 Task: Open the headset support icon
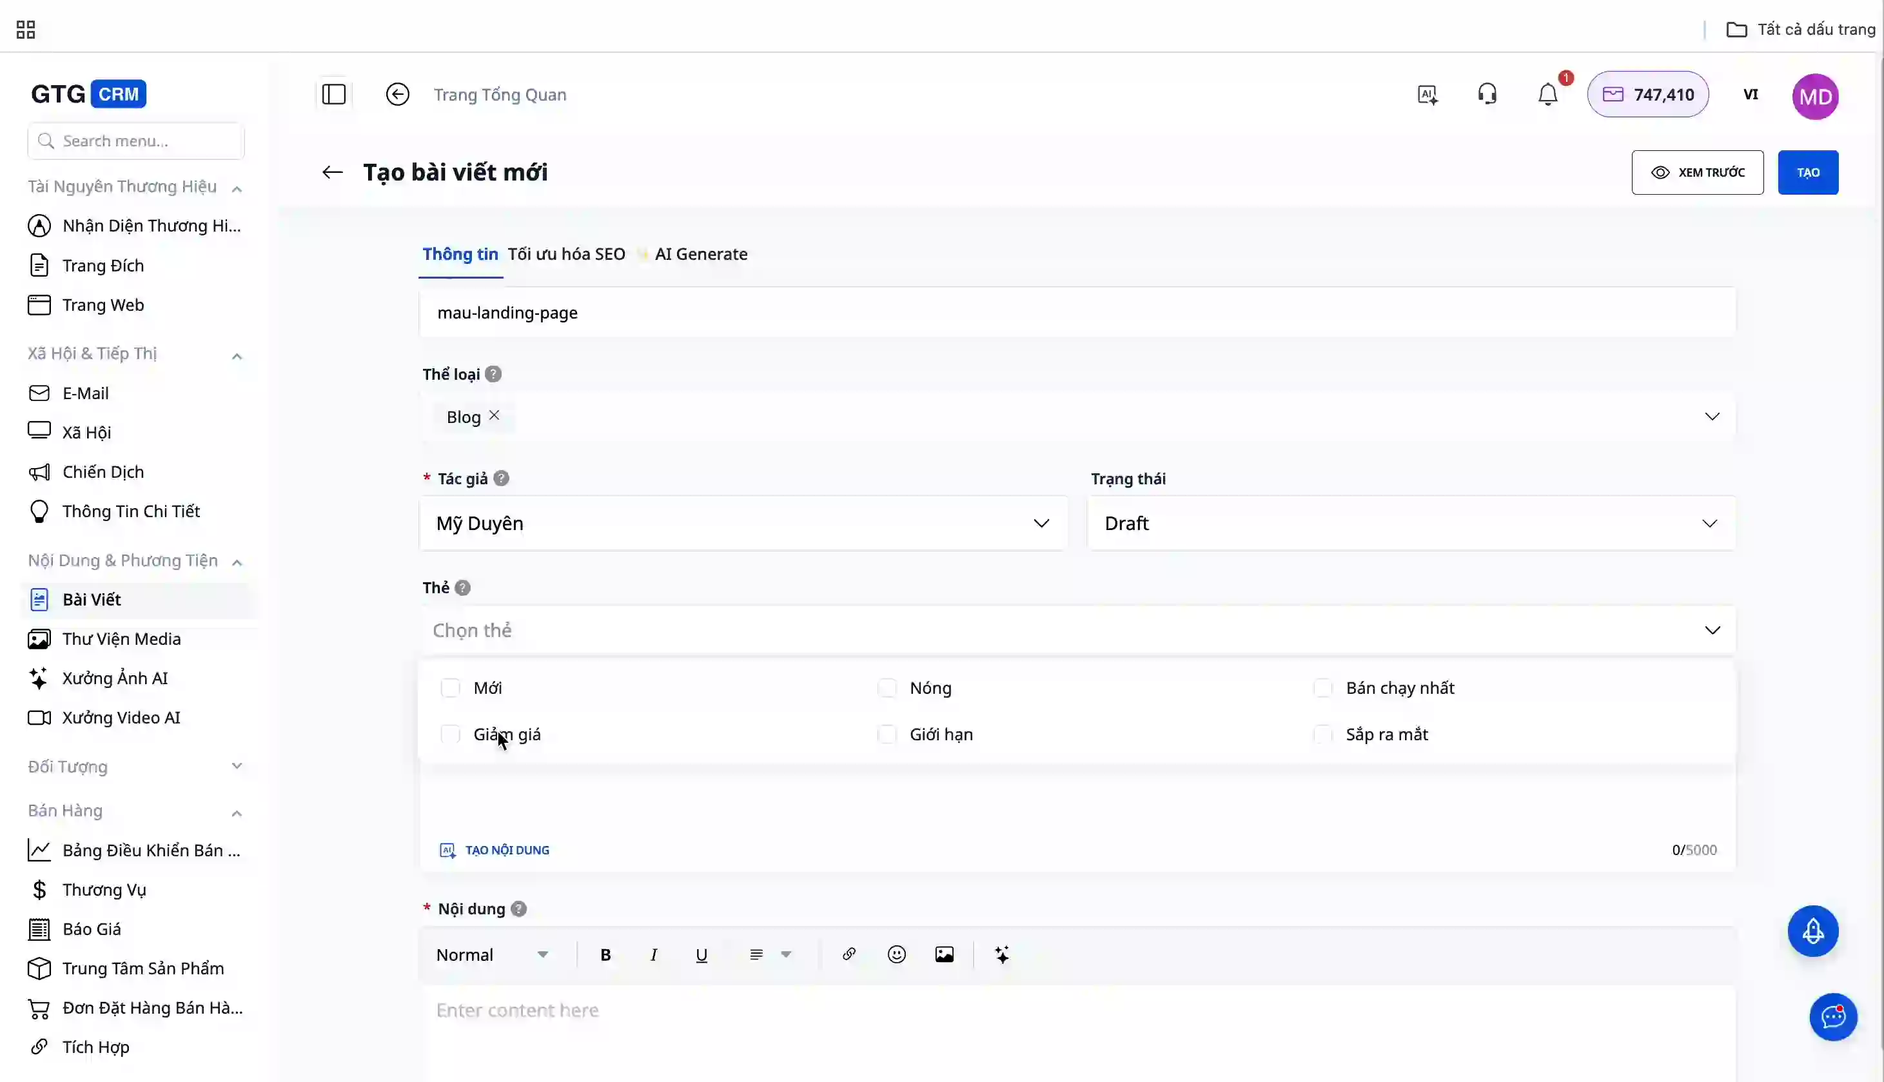1487,94
